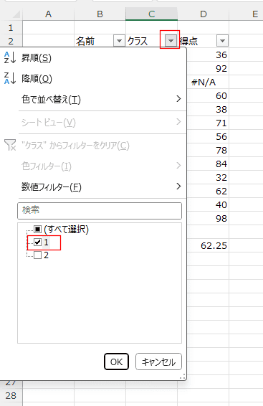Click inside the 検索 search box
Screen dimensions: 263x406
pyautogui.click(x=100, y=211)
